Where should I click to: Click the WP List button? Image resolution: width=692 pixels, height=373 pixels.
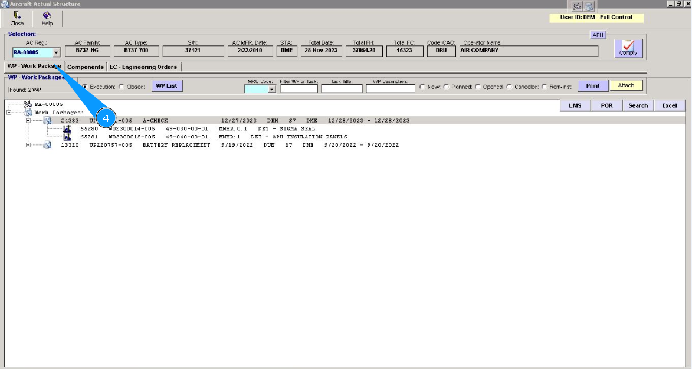166,85
